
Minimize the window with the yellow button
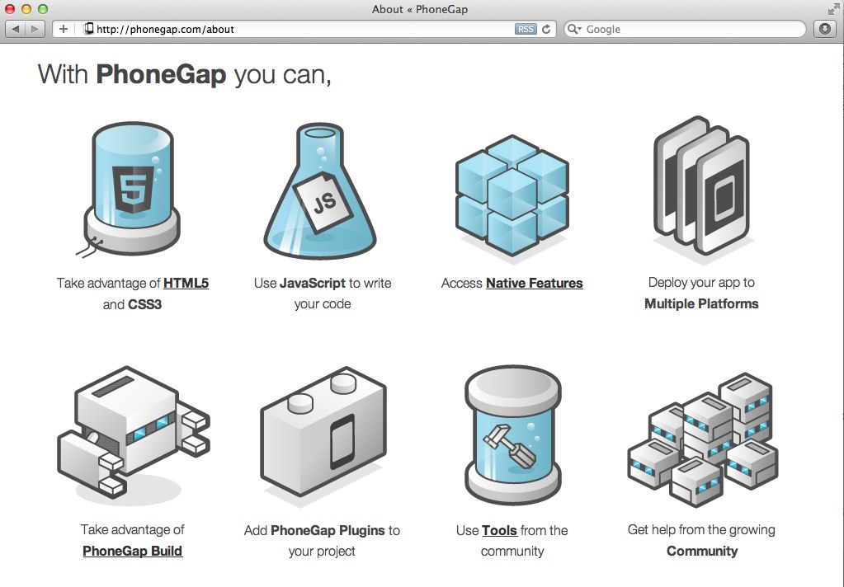(x=26, y=8)
